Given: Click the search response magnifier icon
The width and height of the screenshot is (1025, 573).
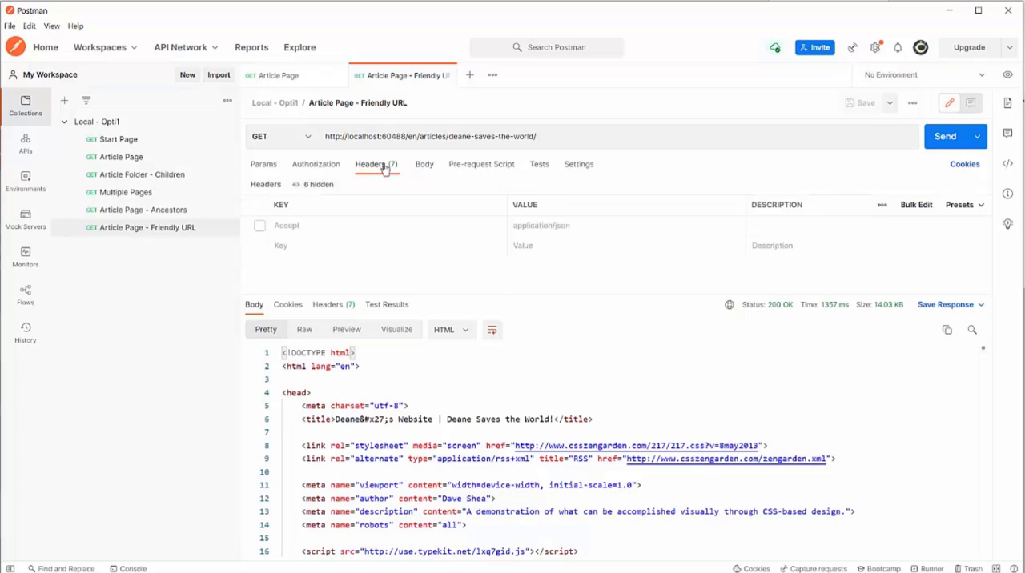Looking at the screenshot, I should [972, 330].
